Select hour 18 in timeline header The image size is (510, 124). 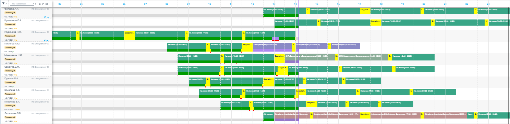coord(381,4)
